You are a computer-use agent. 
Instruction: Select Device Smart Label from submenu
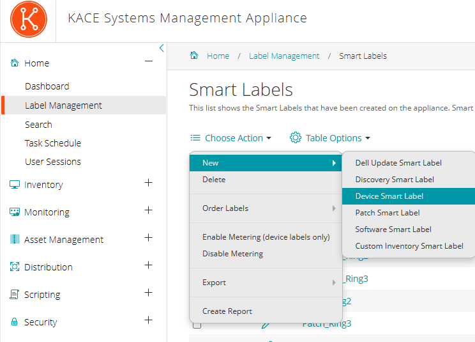pos(389,196)
